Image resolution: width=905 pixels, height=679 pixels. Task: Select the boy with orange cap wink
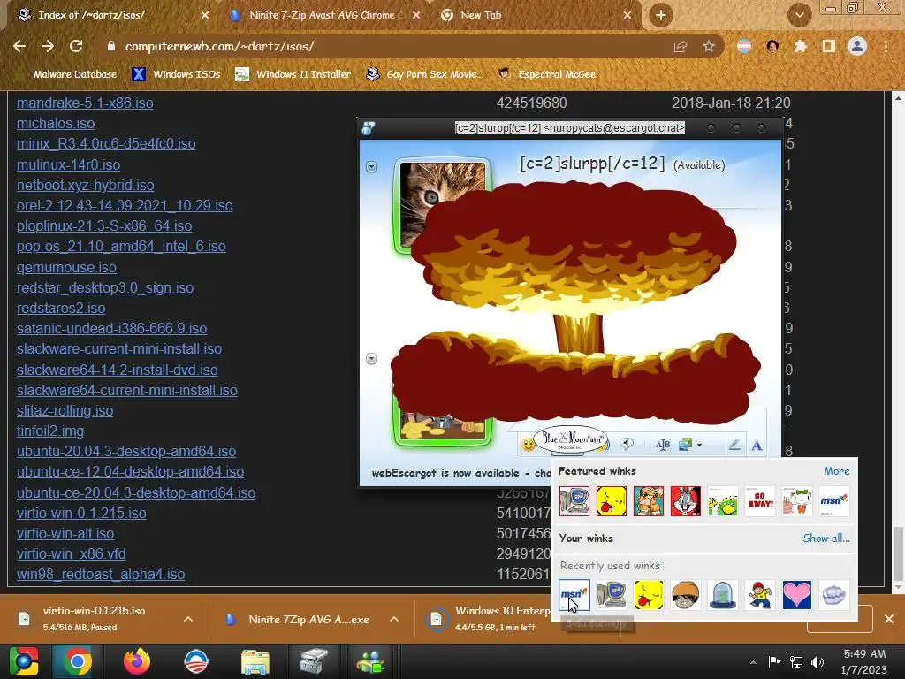pos(686,595)
